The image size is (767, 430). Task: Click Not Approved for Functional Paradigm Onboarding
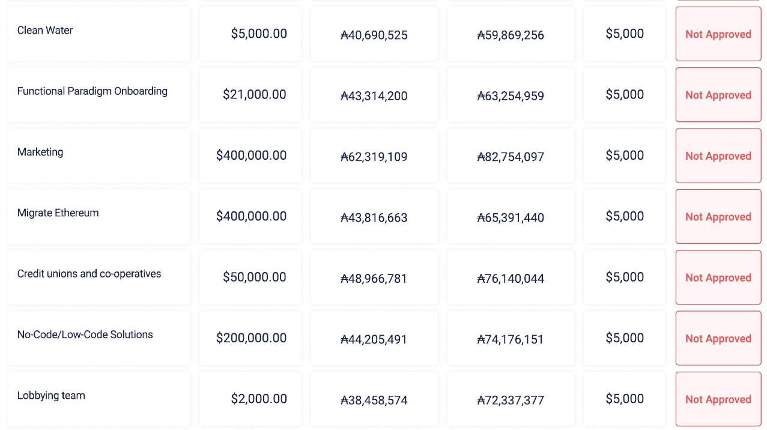pos(718,95)
